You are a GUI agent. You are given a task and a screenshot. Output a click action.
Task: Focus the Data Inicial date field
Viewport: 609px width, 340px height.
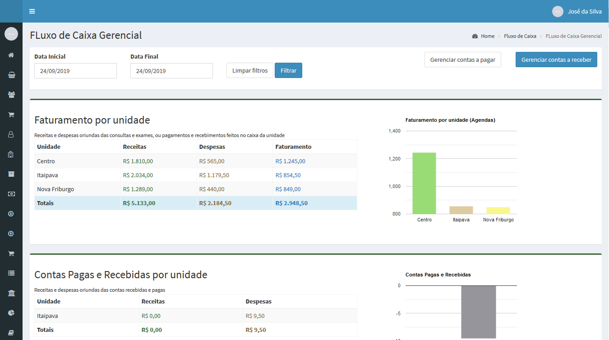click(75, 71)
